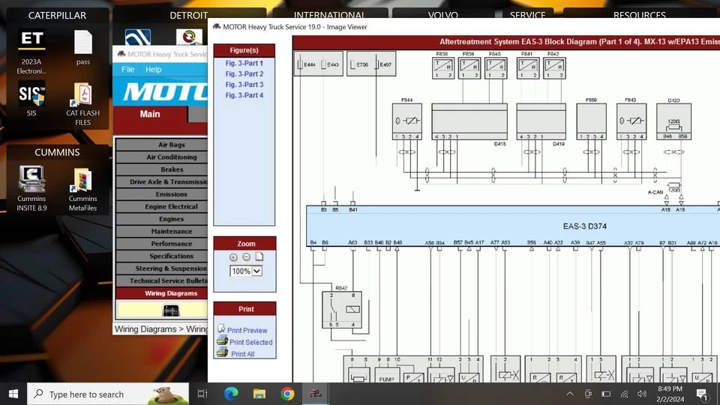
Task: Launch Cummins INSITE 8.9
Action: pos(31,188)
